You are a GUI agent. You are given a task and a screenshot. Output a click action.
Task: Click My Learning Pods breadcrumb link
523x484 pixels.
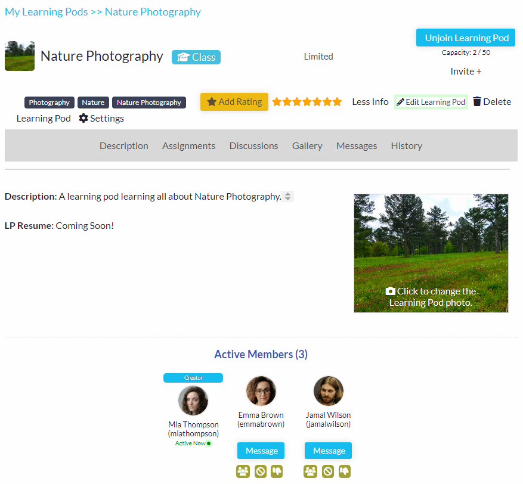(47, 12)
